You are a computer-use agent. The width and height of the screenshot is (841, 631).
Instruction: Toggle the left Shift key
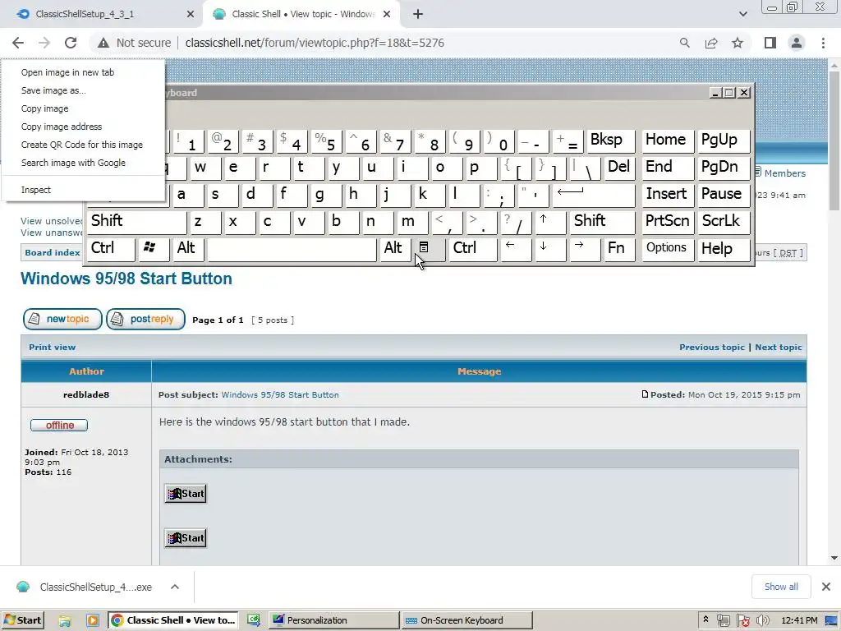[137, 222]
